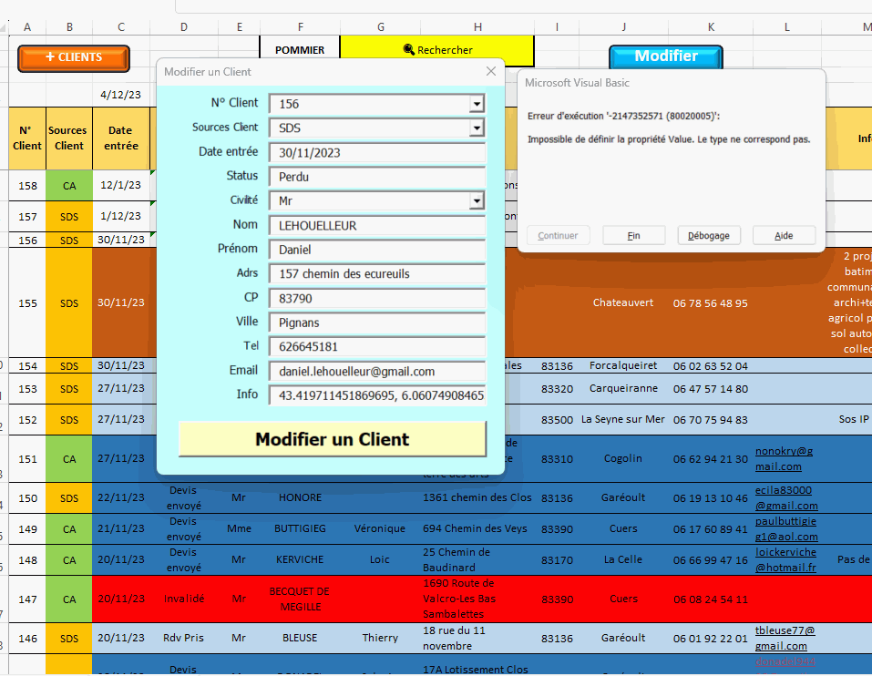Open the N° Client dropdown arrow

(477, 104)
